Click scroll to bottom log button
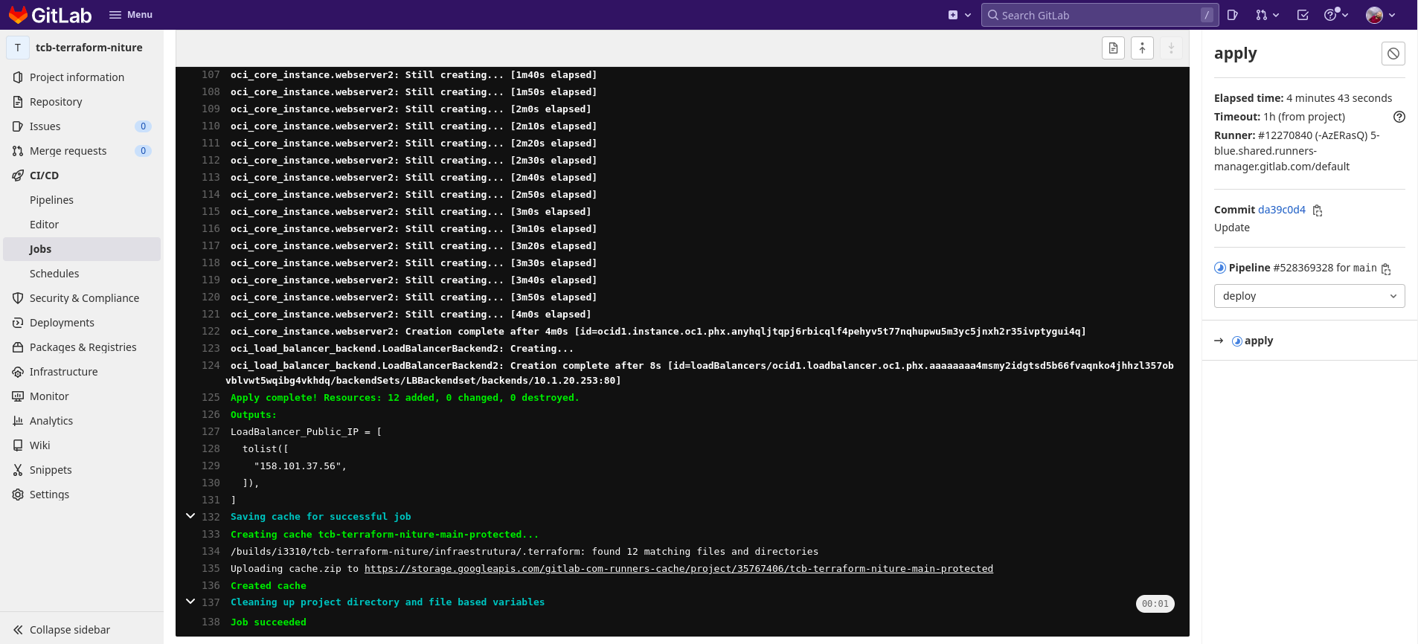Viewport: 1418px width, 644px height. [1171, 48]
